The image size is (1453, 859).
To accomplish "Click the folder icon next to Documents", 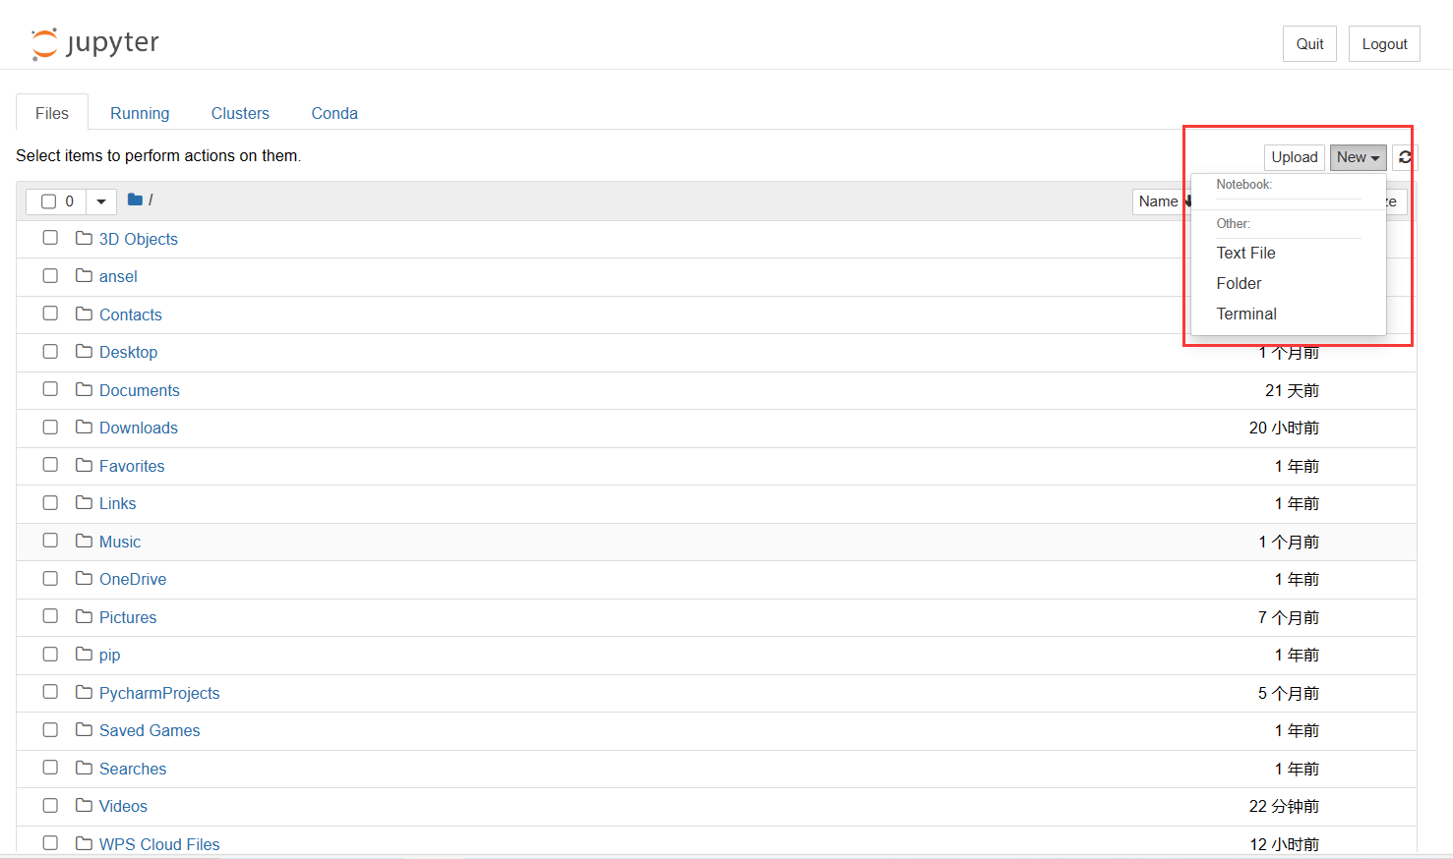I will click(84, 389).
